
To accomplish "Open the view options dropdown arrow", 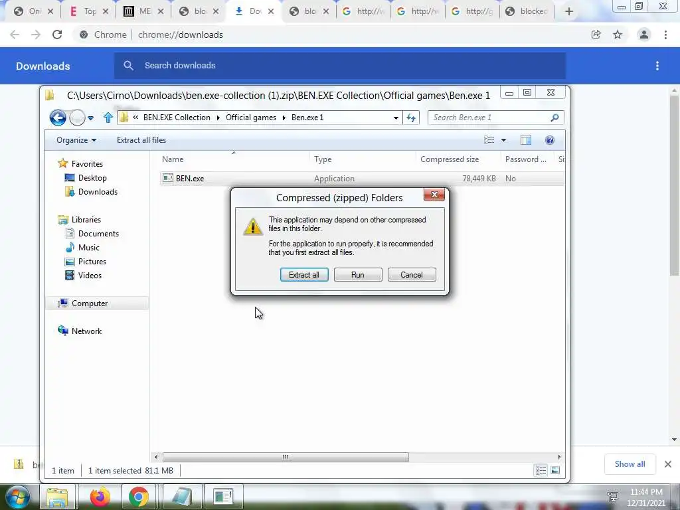I will click(503, 140).
